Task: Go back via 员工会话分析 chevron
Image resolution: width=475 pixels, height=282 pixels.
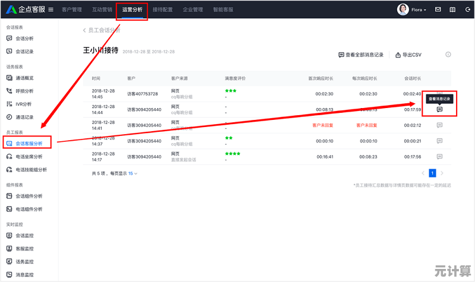Action: point(84,30)
